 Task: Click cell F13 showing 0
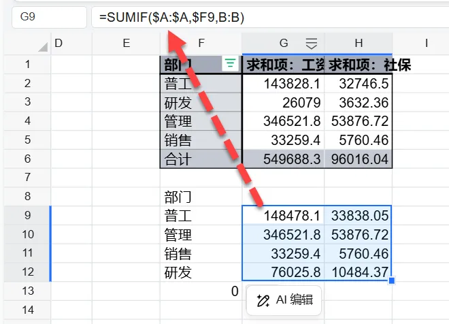[x=201, y=291]
